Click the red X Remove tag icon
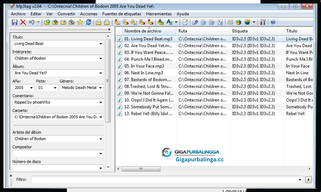 pos(23,22)
